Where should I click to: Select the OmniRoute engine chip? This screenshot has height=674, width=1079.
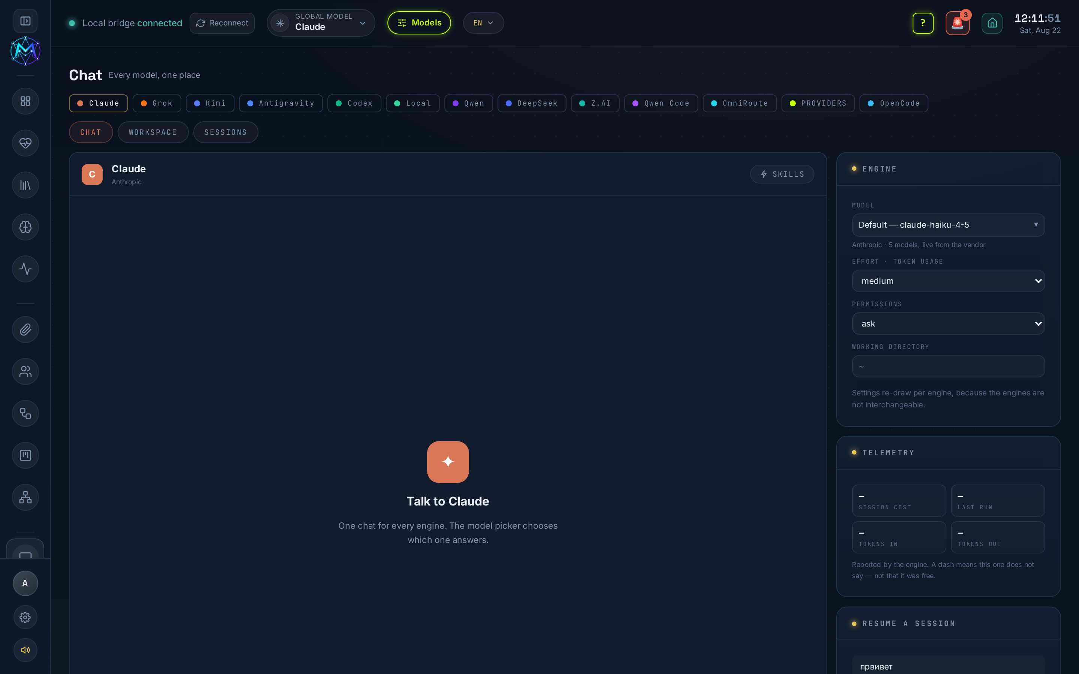click(x=740, y=103)
